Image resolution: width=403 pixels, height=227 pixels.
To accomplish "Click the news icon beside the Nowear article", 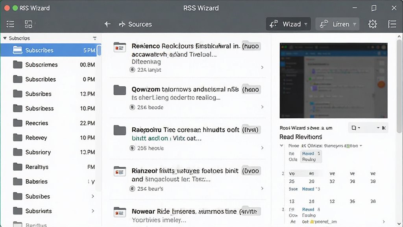I will (120, 212).
